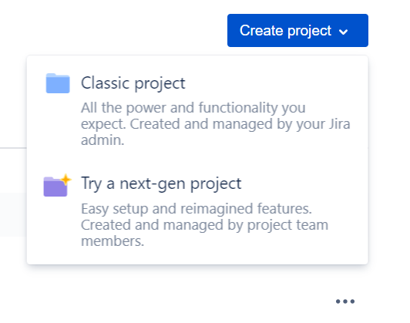
Task: Open the three-dot more actions menu
Action: pos(345,301)
